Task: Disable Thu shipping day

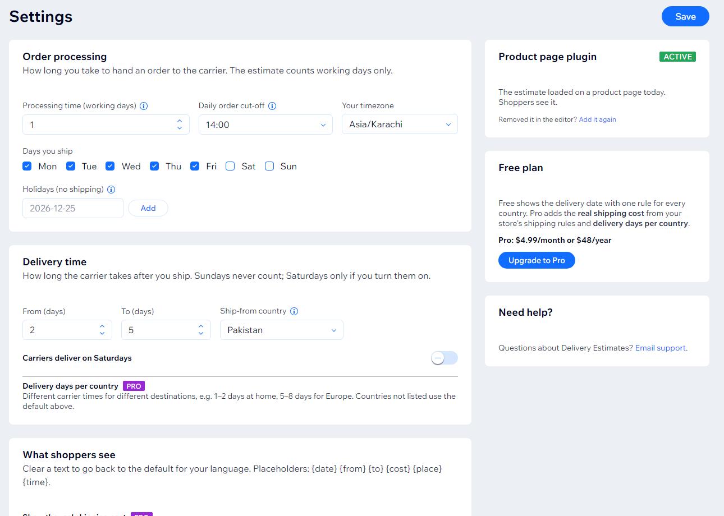Action: coord(154,166)
